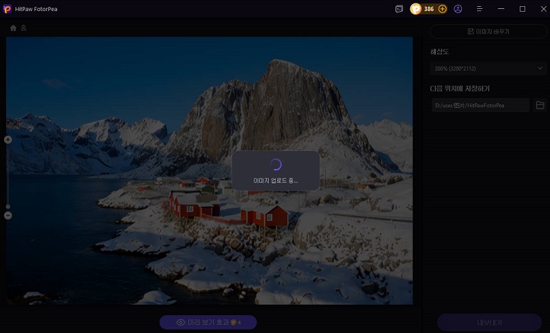Click the gold coin credits icon
Screen dimensions: 550x333
tap(416, 9)
